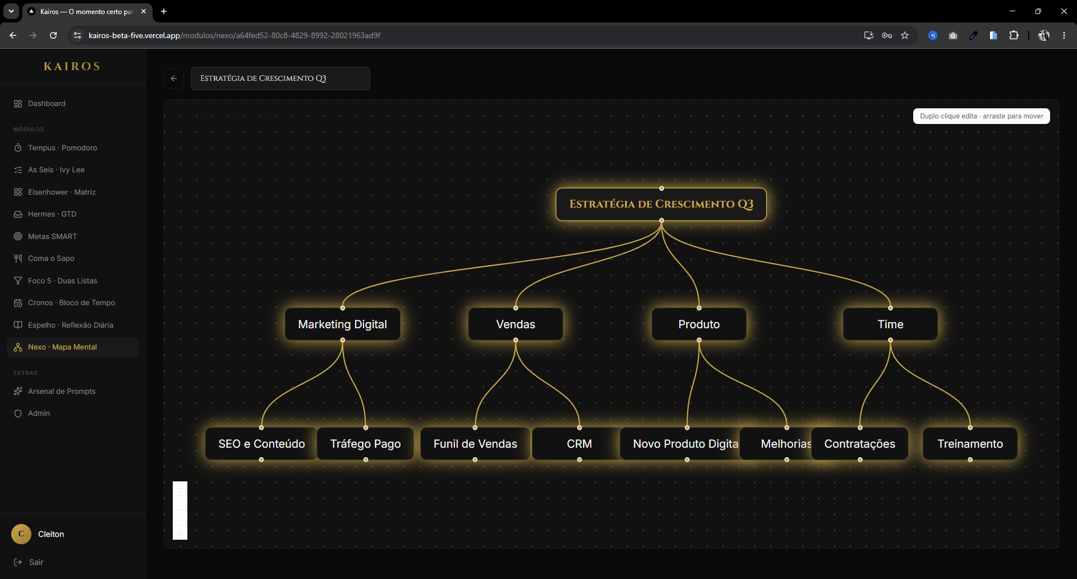1077x579 pixels.
Task: Fit the mind map to view
Action: pos(180,518)
